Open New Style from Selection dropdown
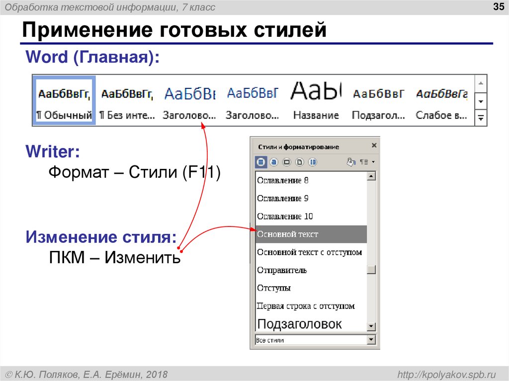The height and width of the screenshot is (381, 509). pyautogui.click(x=367, y=161)
